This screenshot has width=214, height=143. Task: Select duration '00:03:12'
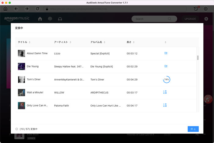(x=132, y=54)
